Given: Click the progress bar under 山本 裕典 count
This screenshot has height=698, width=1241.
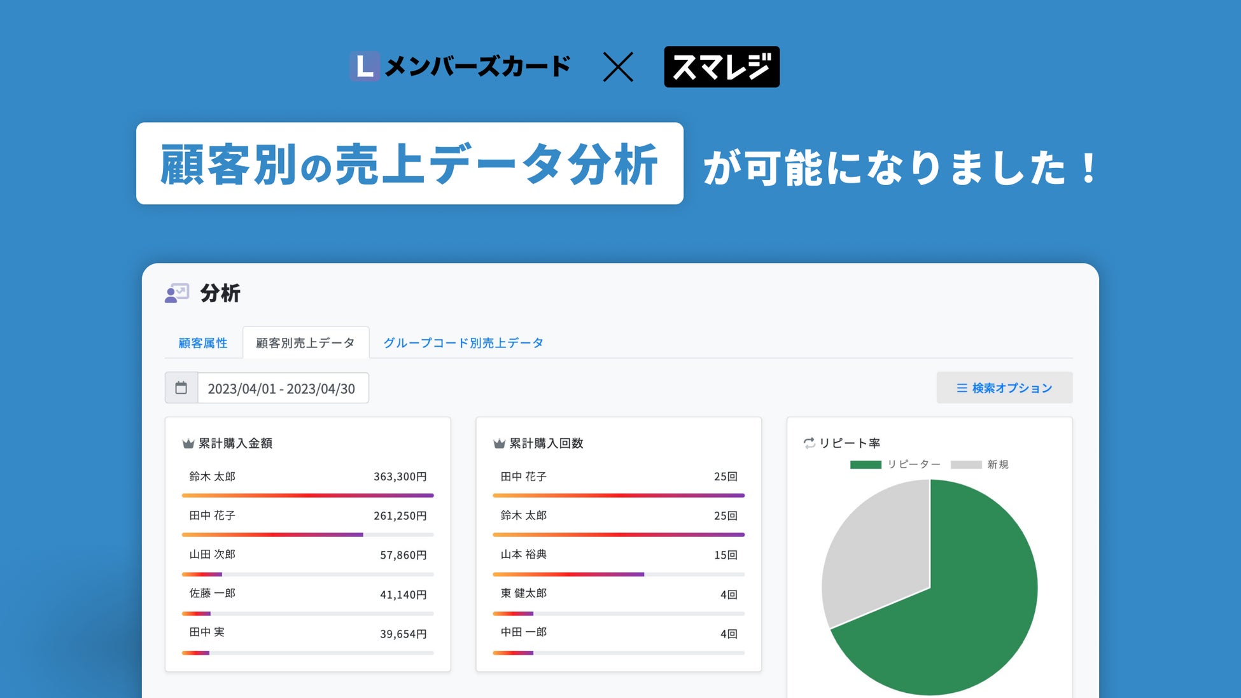Looking at the screenshot, I should [x=619, y=575].
